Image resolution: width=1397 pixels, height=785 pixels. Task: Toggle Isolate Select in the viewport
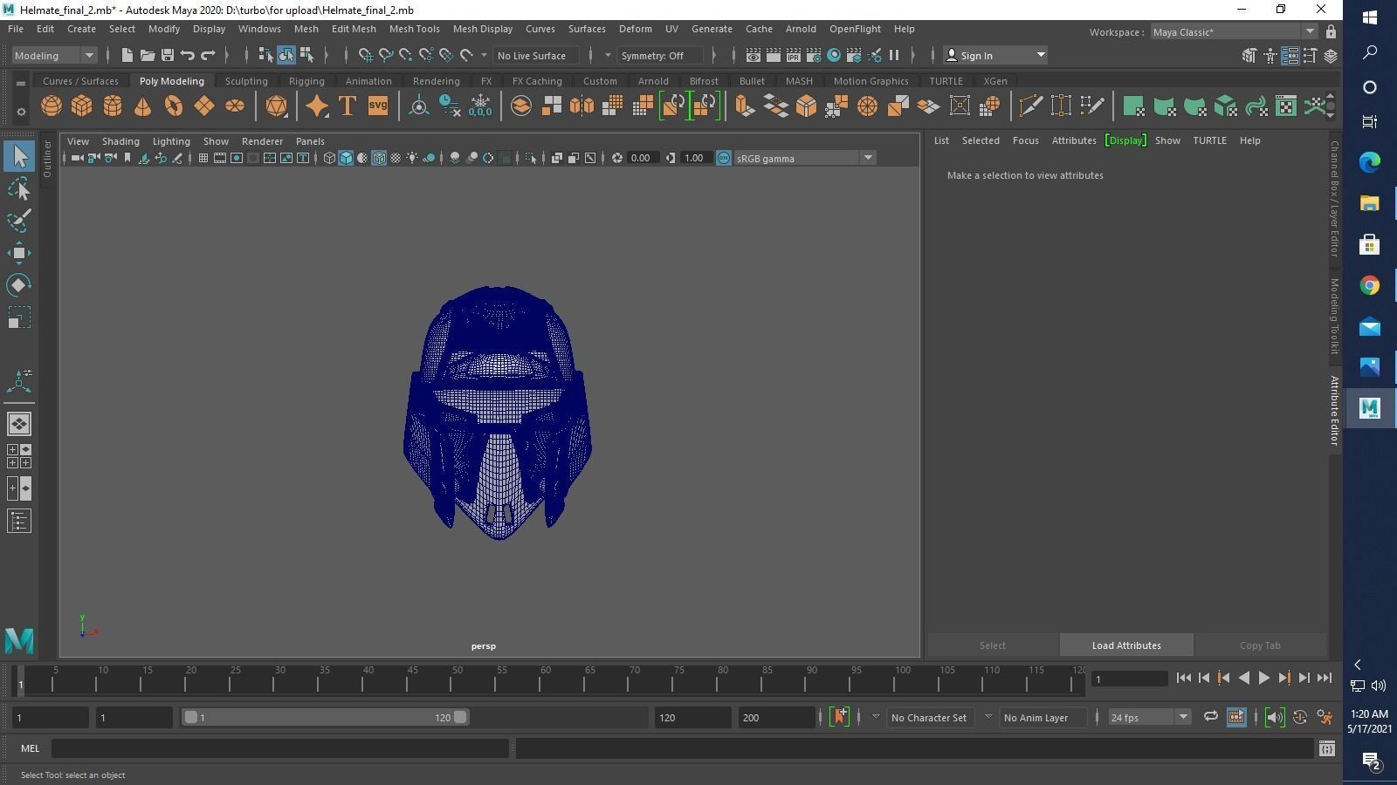[530, 158]
